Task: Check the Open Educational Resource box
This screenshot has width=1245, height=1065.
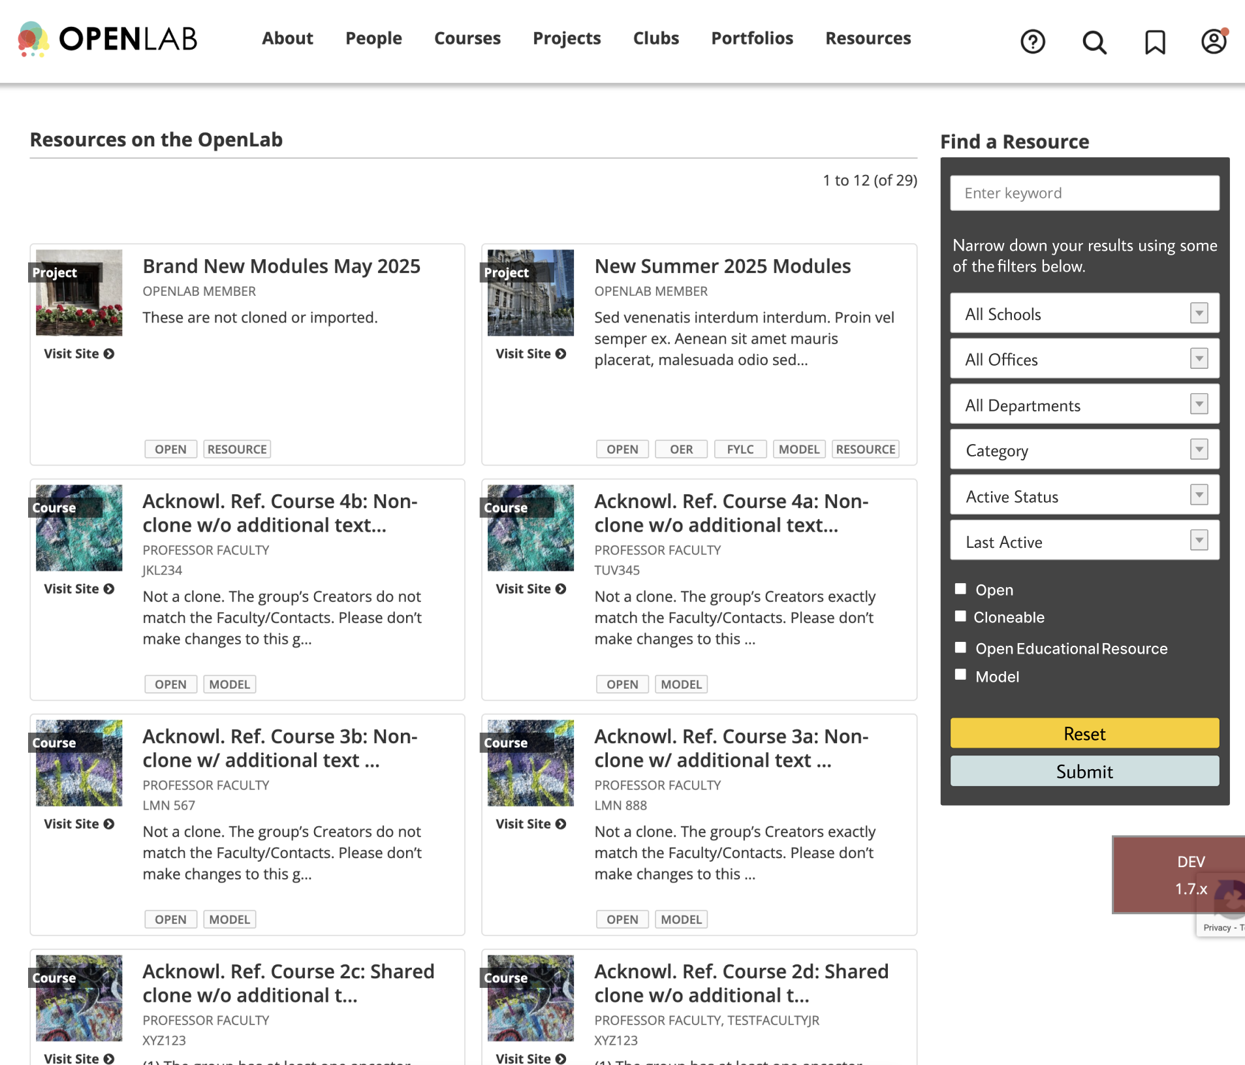Action: pos(960,648)
